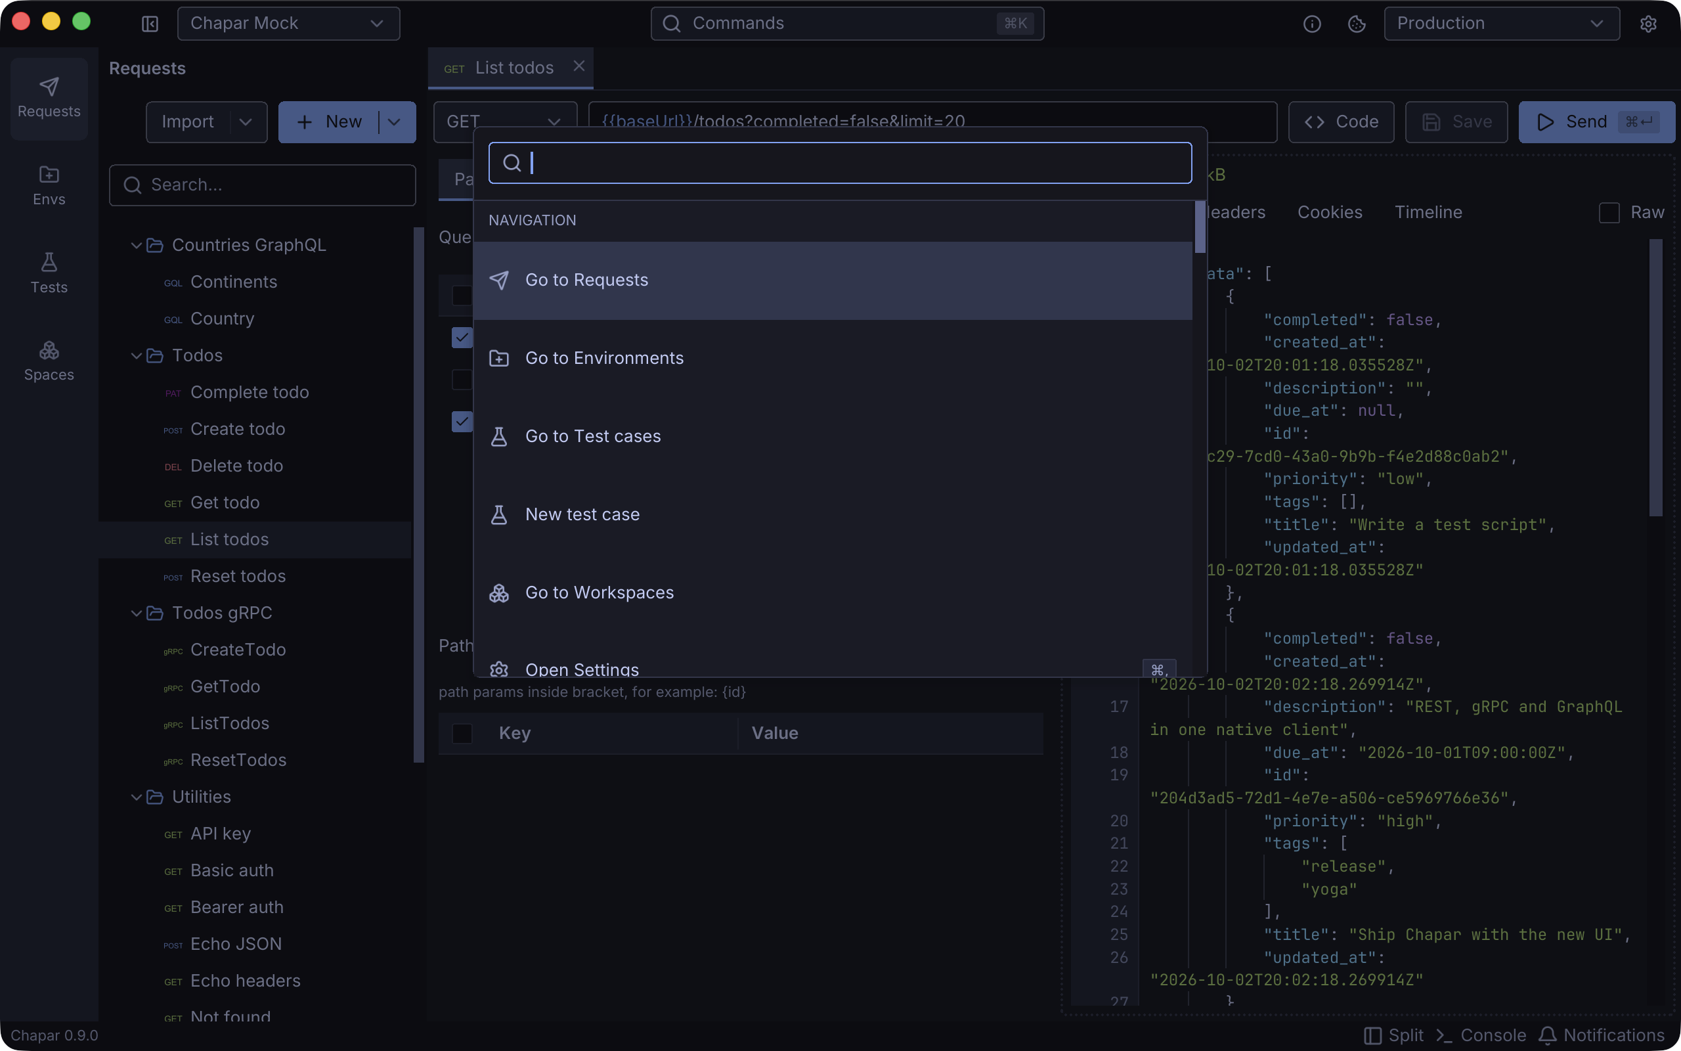This screenshot has height=1051, width=1681.
Task: Select Go to Environments command
Action: click(833, 359)
